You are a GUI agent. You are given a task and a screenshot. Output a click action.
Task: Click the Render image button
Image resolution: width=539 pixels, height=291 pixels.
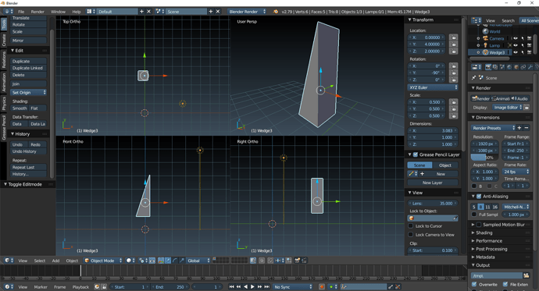click(x=480, y=98)
